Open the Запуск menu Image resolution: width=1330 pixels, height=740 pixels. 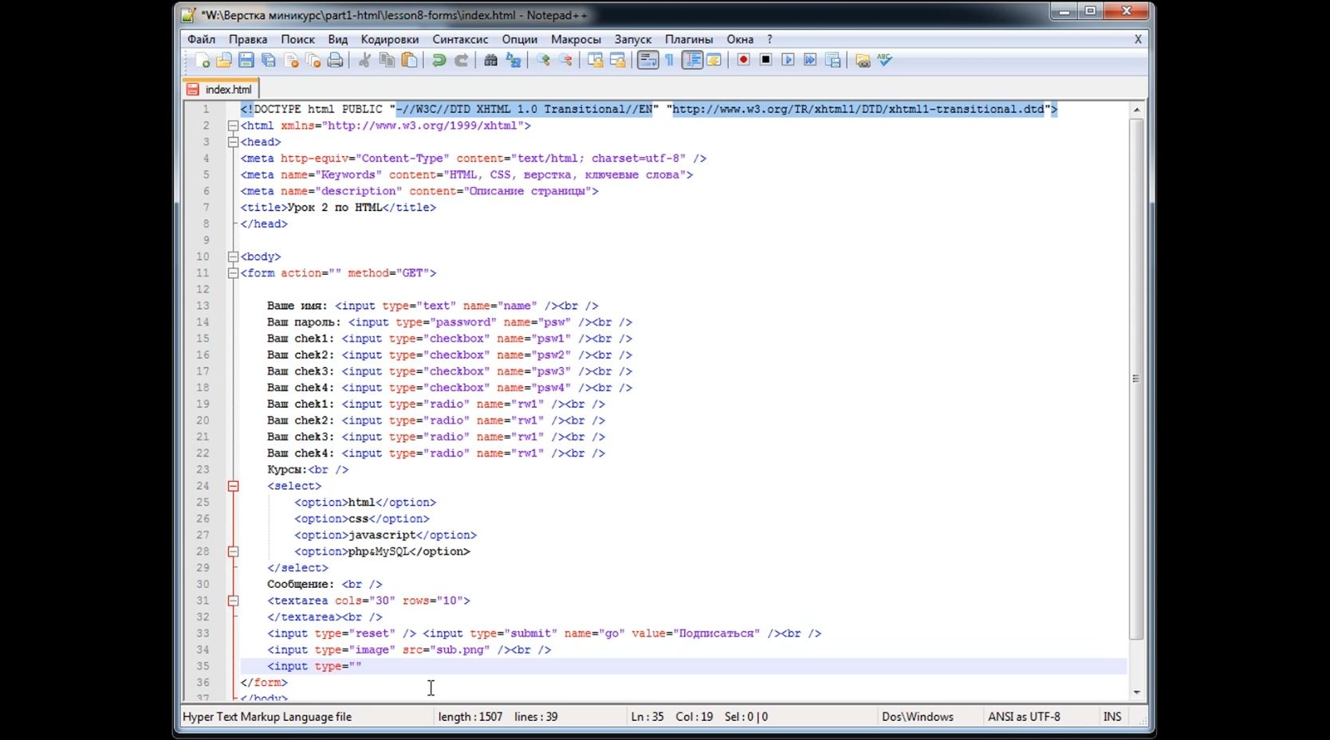[633, 39]
